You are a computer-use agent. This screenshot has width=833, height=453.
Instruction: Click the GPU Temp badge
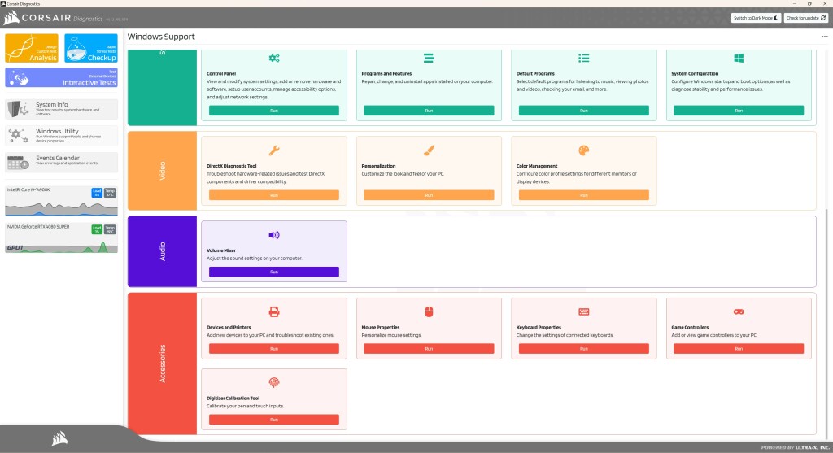tap(110, 229)
